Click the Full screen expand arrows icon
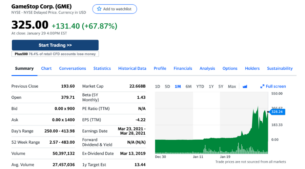The height and width of the screenshot is (169, 305). [262, 87]
